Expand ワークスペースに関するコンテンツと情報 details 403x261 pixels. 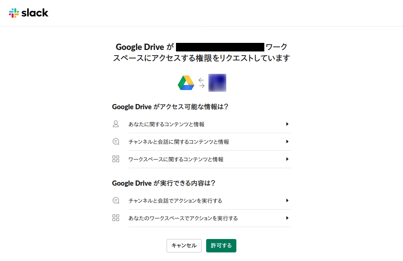287,159
